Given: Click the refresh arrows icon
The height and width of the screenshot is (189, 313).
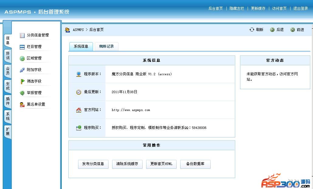Looking at the screenshot, I should pyautogui.click(x=252, y=30).
